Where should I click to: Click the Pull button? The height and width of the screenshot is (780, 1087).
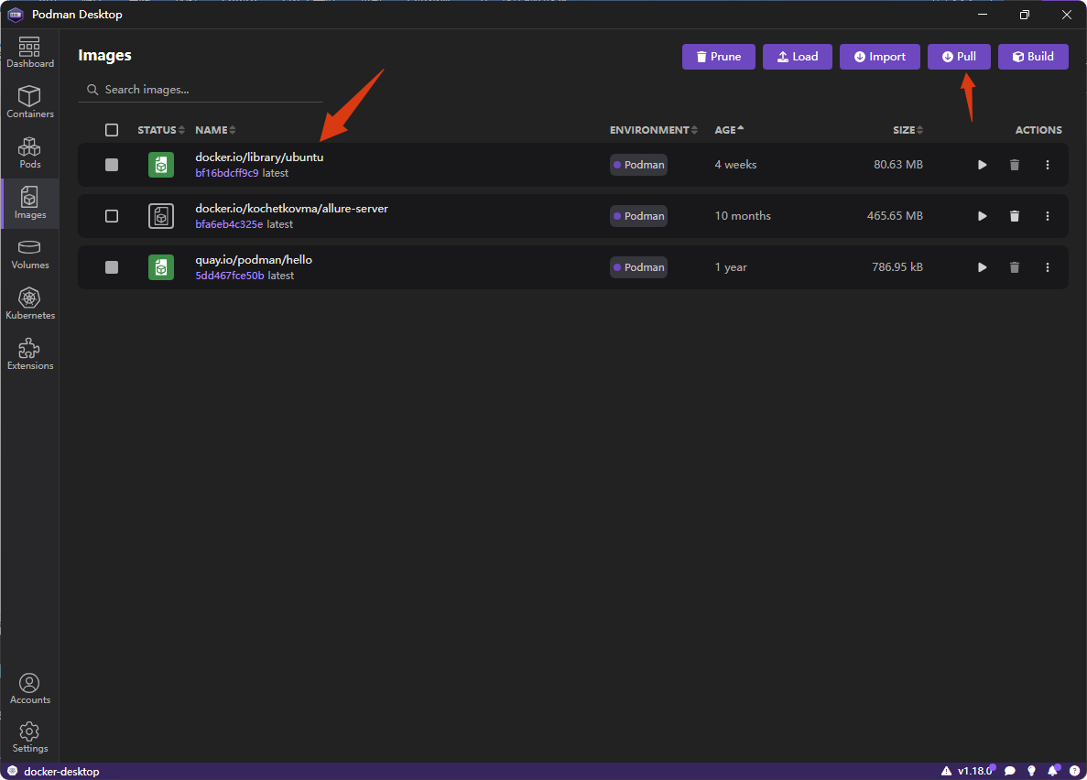point(959,57)
